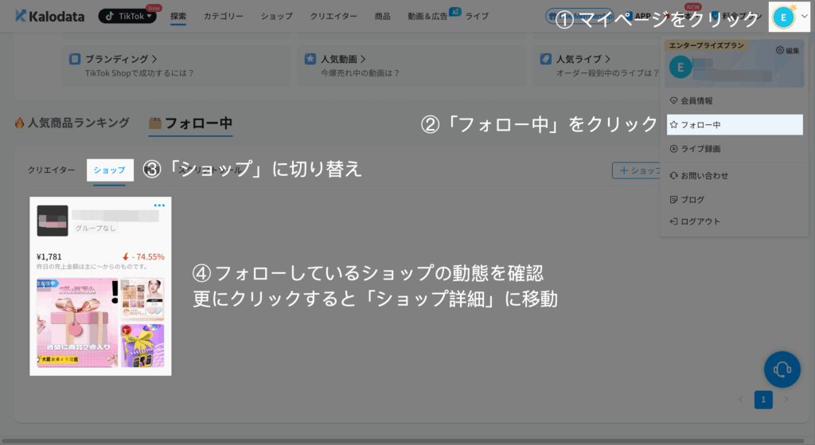This screenshot has width=815, height=445.
Task: Click the ブランディング card icon
Action: pyautogui.click(x=75, y=59)
